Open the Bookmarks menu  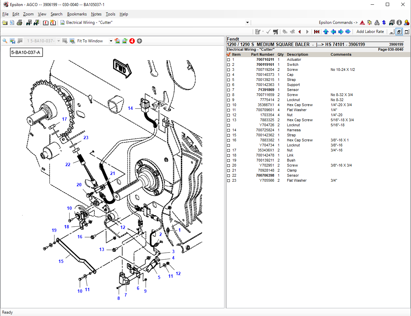point(77,14)
